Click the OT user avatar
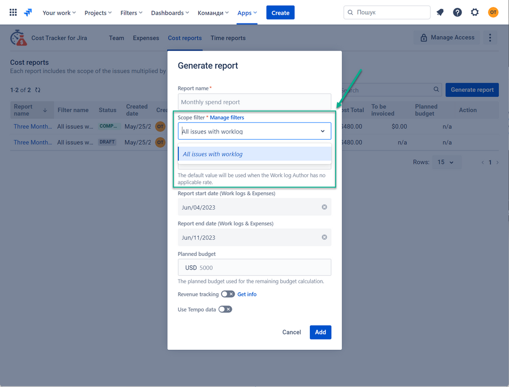The height and width of the screenshot is (387, 509). [x=493, y=12]
